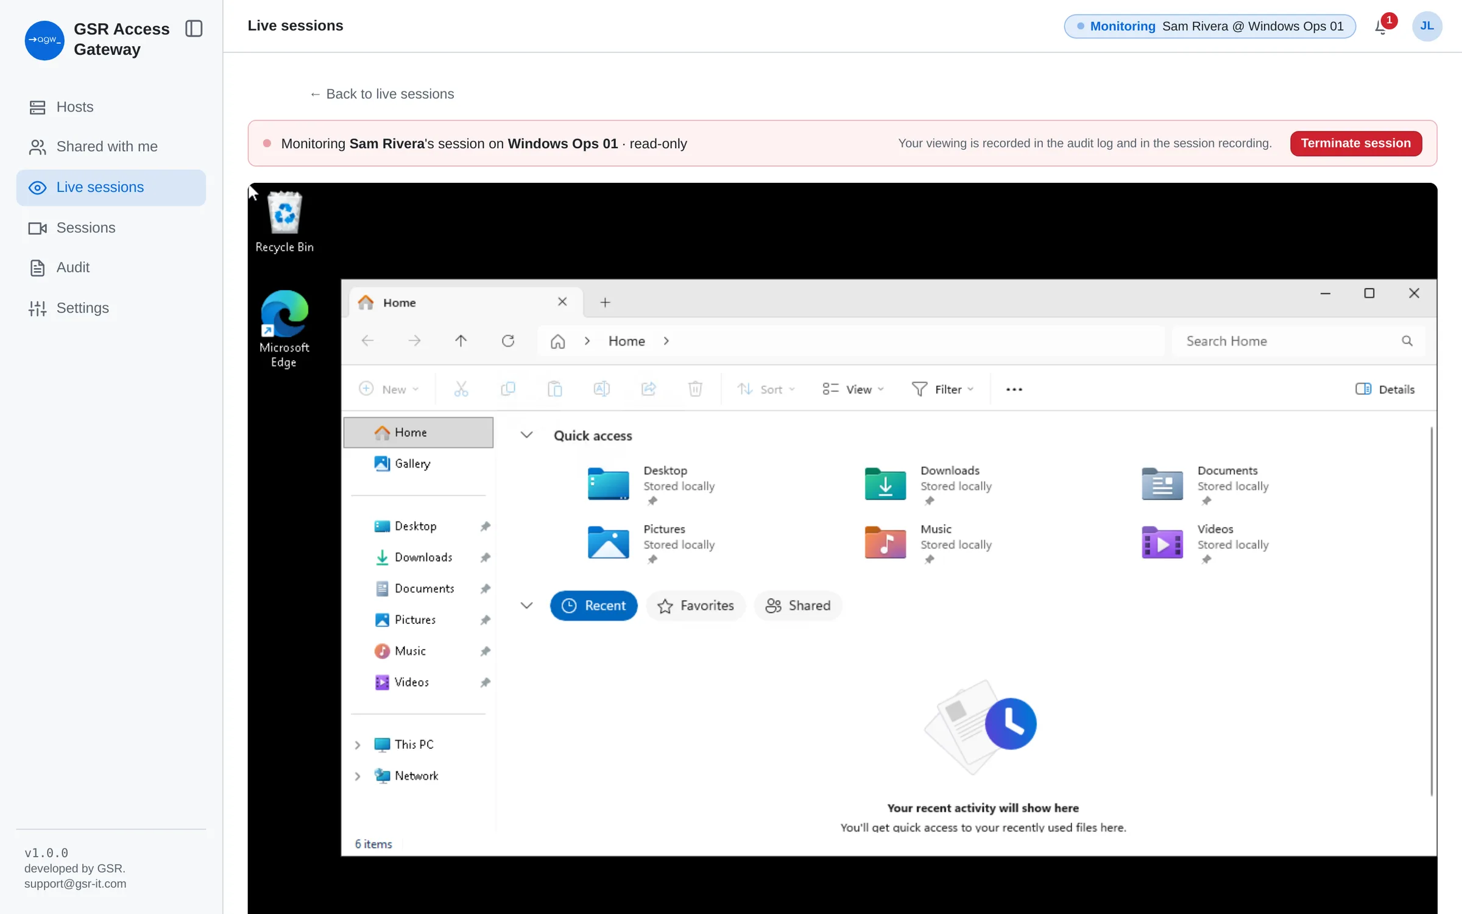Click the Delete trash icon
The width and height of the screenshot is (1462, 914).
click(695, 389)
